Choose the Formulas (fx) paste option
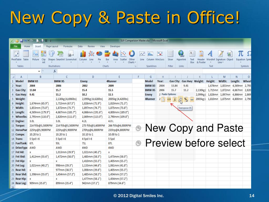 tap(174, 99)
